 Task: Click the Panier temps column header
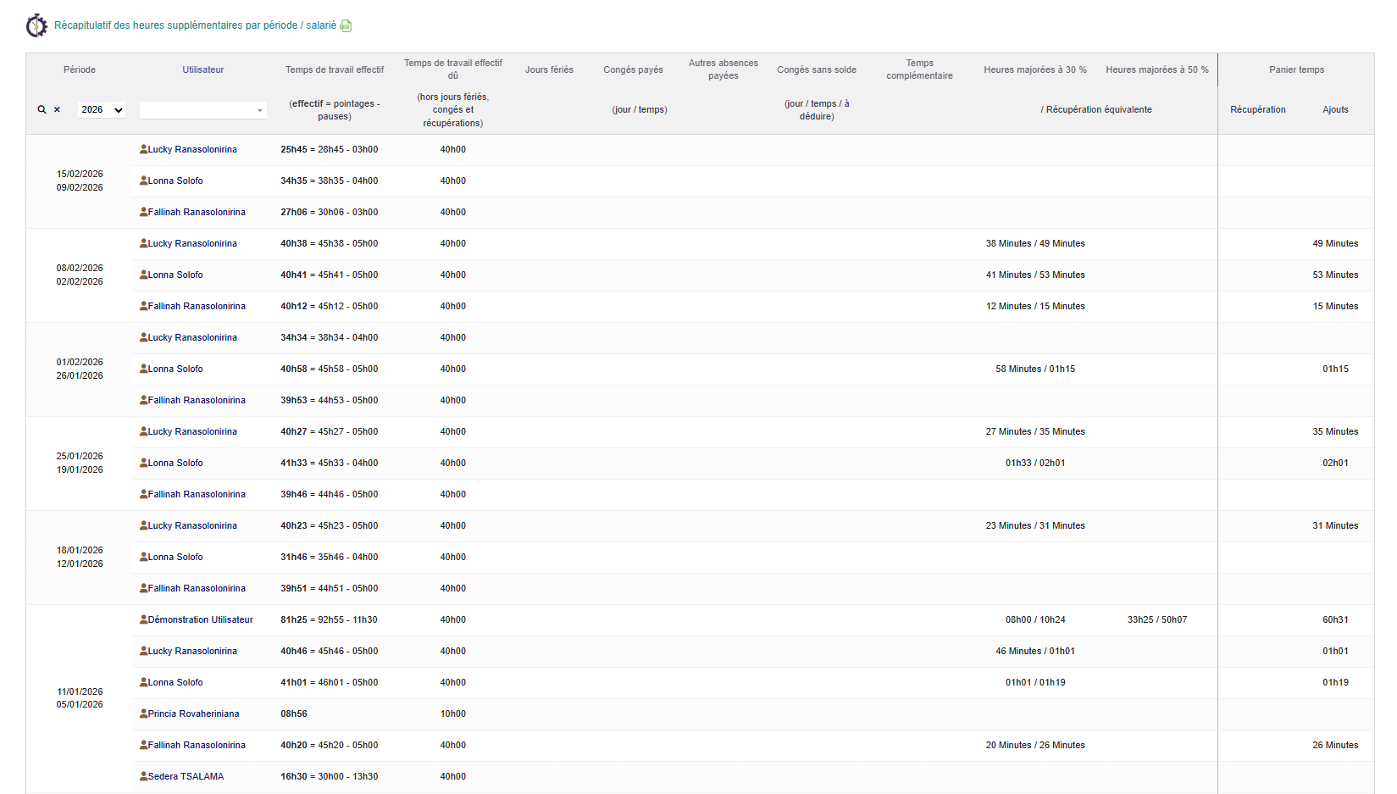(x=1296, y=69)
